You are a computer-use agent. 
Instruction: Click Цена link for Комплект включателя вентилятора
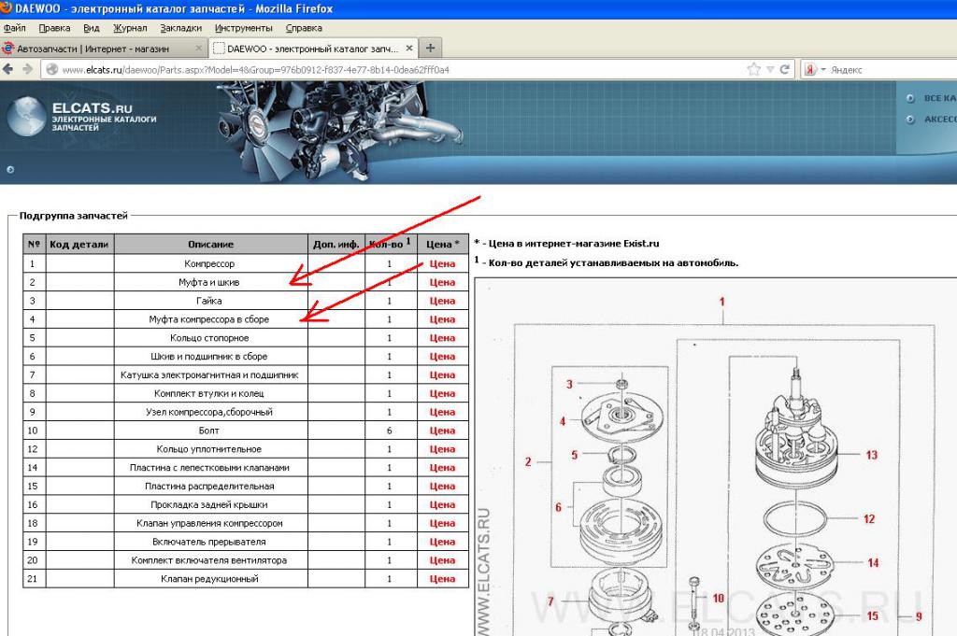point(442,560)
